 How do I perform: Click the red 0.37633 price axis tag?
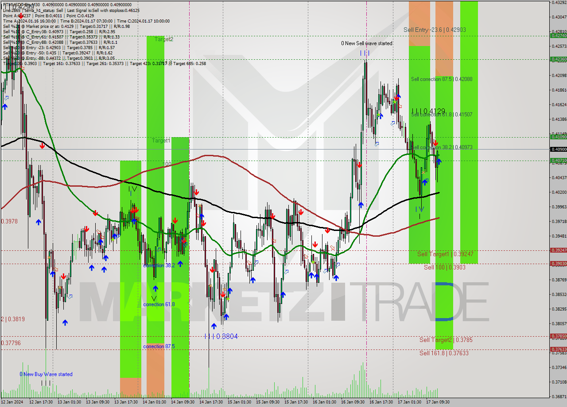point(558,349)
